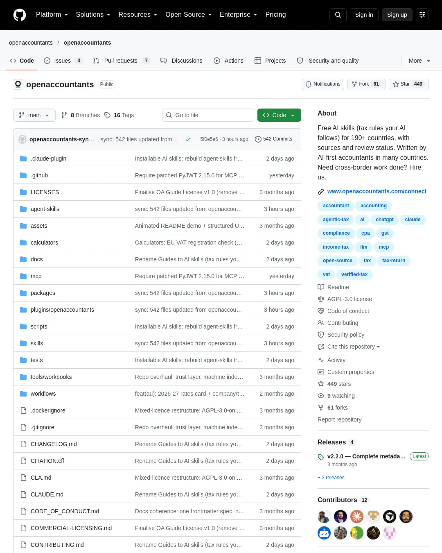
Task: Click the Go to file search field
Action: pos(208,115)
